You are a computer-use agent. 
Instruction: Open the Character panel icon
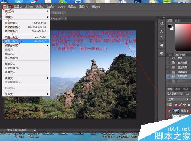162,32
